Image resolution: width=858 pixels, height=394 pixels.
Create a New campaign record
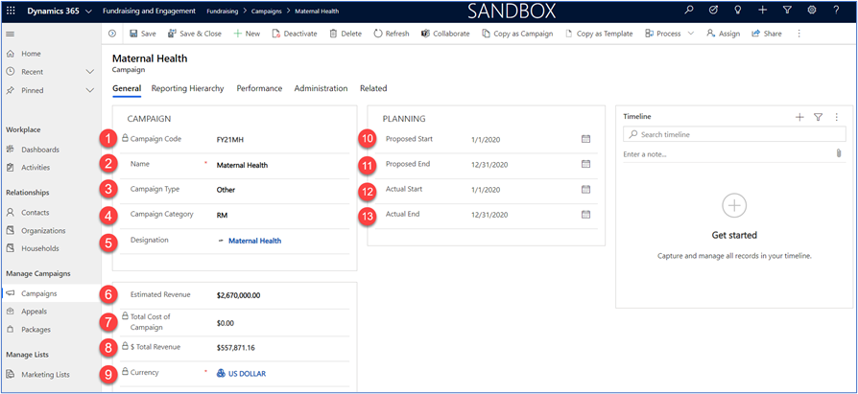pos(247,34)
